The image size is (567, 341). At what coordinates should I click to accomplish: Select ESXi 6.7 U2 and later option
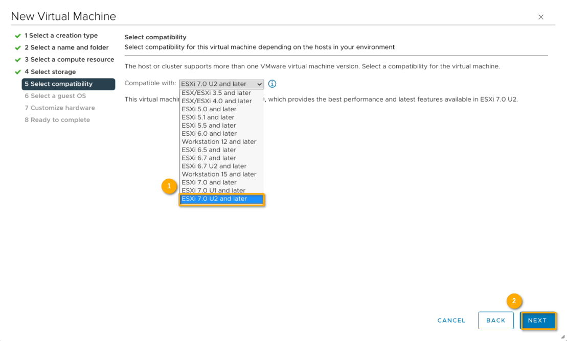click(x=214, y=166)
